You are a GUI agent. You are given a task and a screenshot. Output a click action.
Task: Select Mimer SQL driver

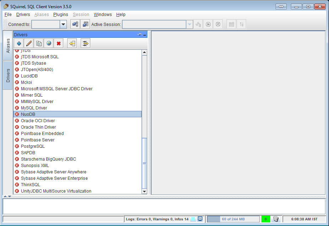tap(78, 95)
